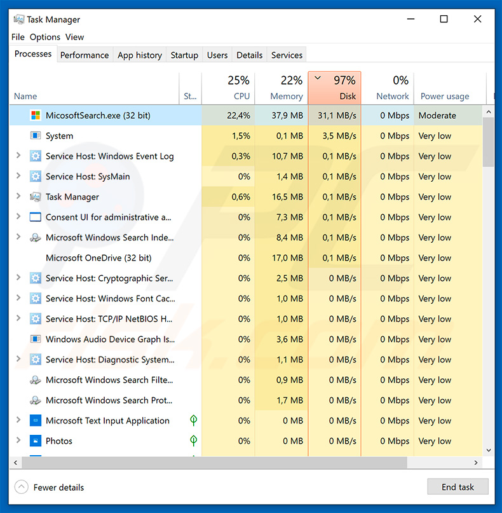
Task: Click the horizontal scrollbar left arrow
Action: tap(15, 463)
